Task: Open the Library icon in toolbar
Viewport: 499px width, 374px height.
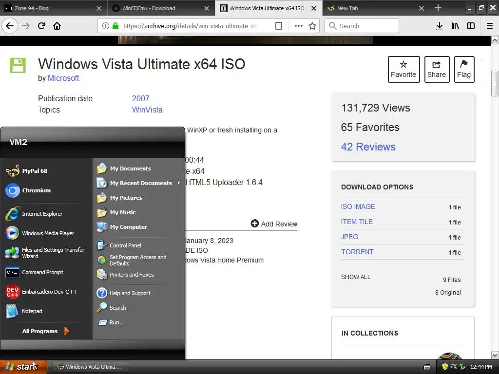Action: (455, 26)
